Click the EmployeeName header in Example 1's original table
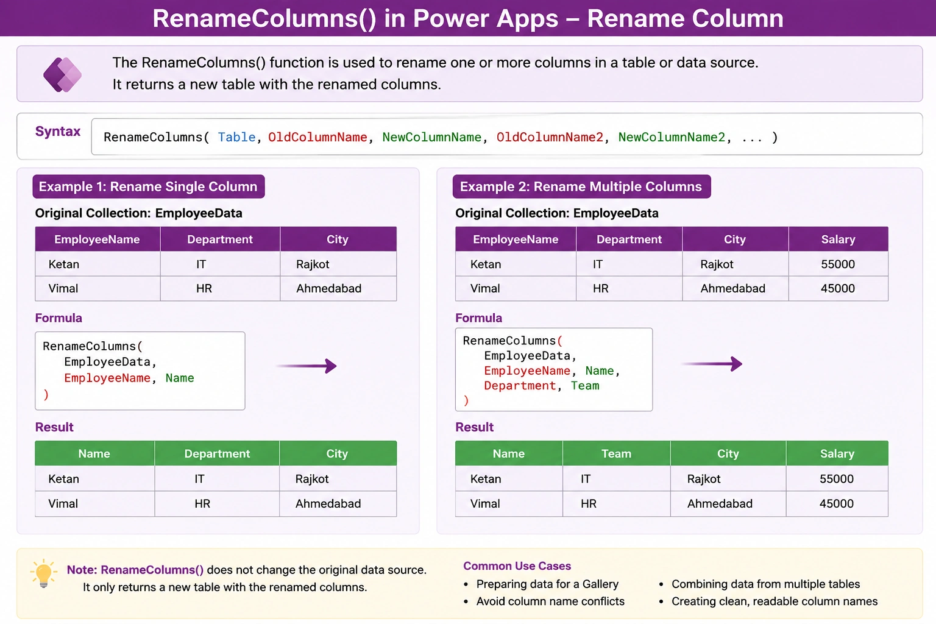Screen dimensions: 936x624 tap(97, 239)
